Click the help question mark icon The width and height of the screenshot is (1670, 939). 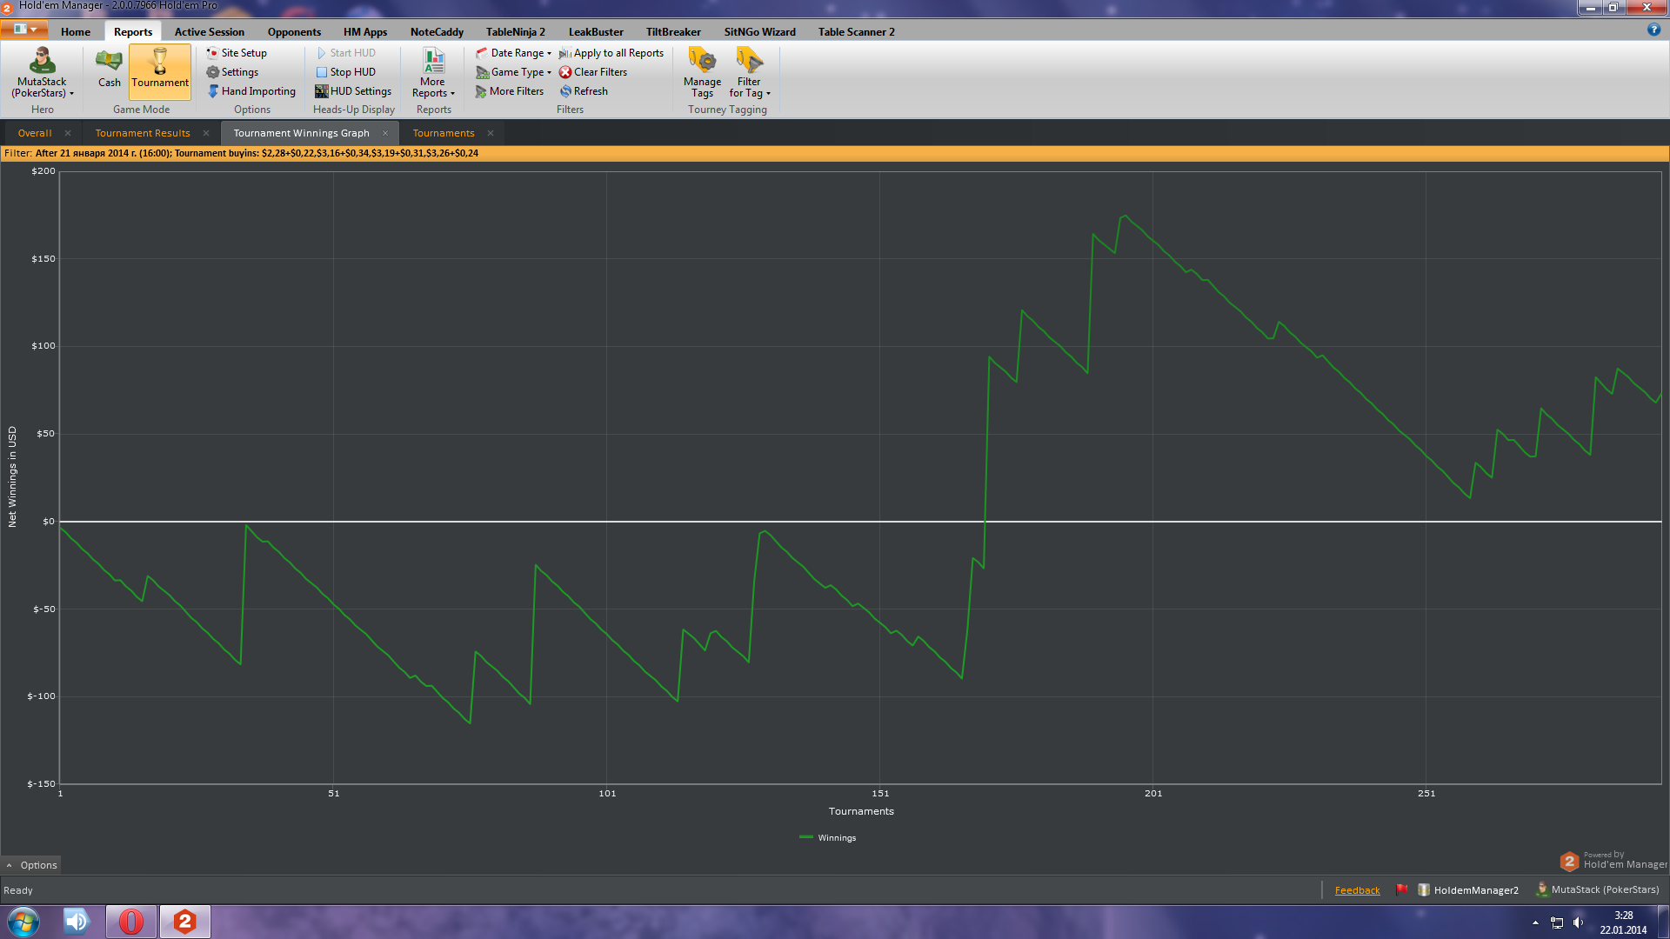pyautogui.click(x=1653, y=30)
